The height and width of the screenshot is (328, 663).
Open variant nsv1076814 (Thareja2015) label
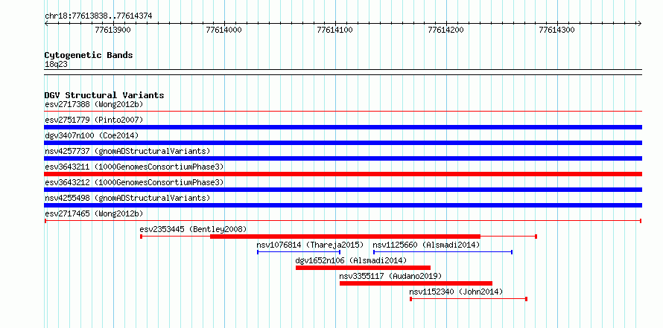(310, 245)
